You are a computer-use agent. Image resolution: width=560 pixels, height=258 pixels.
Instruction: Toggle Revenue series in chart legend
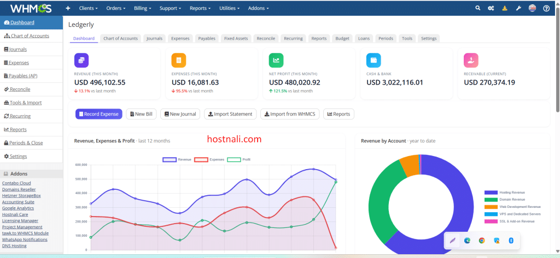pyautogui.click(x=177, y=160)
